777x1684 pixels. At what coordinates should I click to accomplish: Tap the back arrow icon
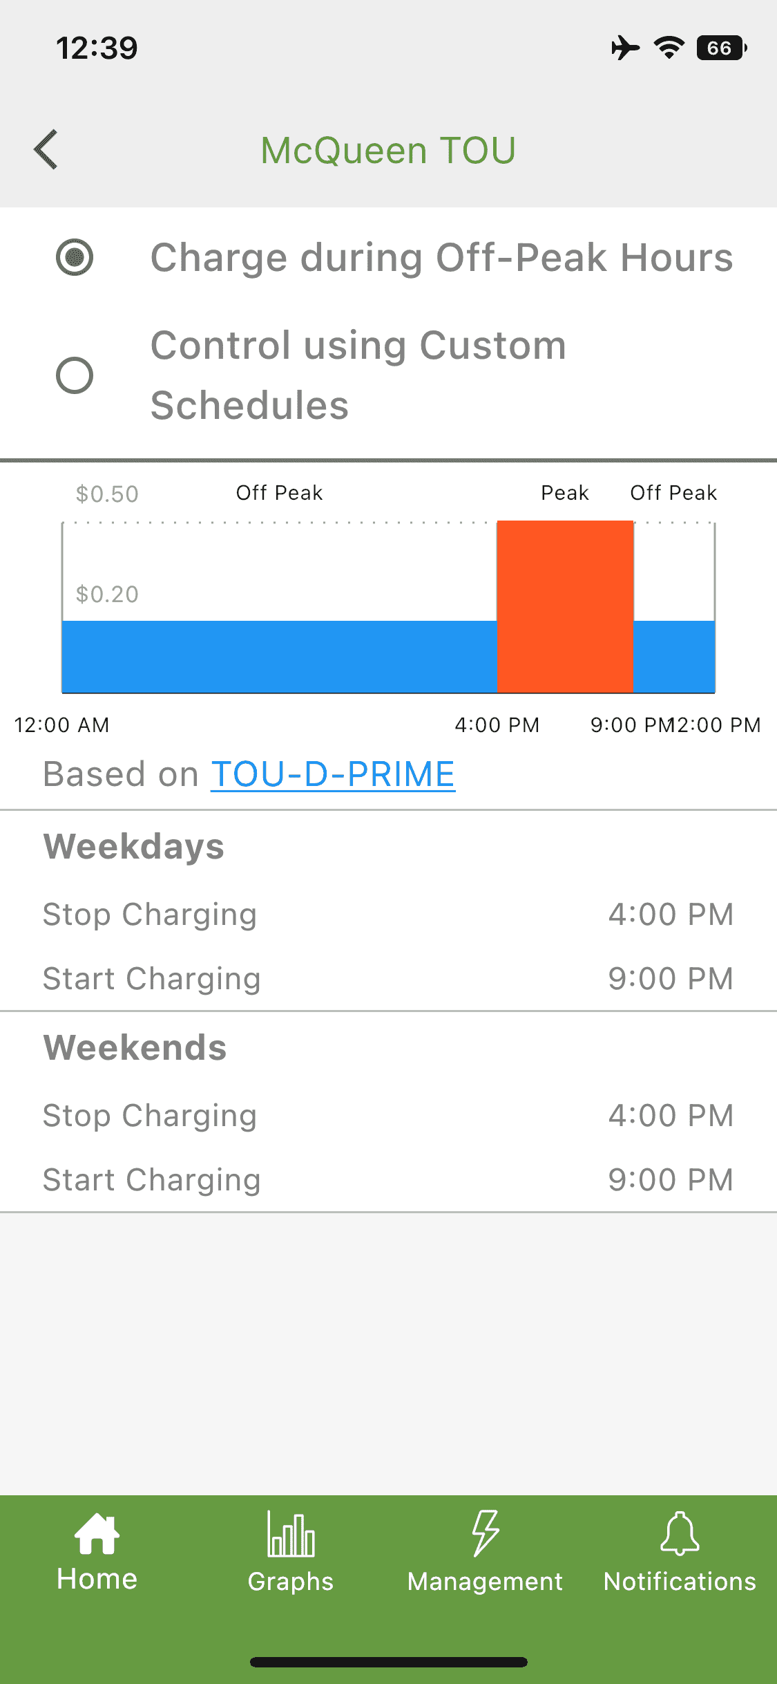pos(46,149)
